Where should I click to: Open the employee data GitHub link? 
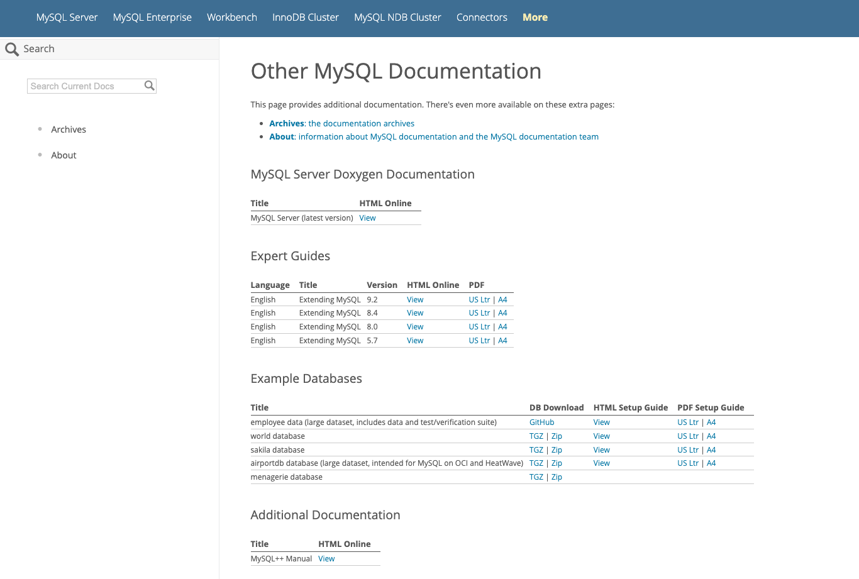[x=541, y=422]
